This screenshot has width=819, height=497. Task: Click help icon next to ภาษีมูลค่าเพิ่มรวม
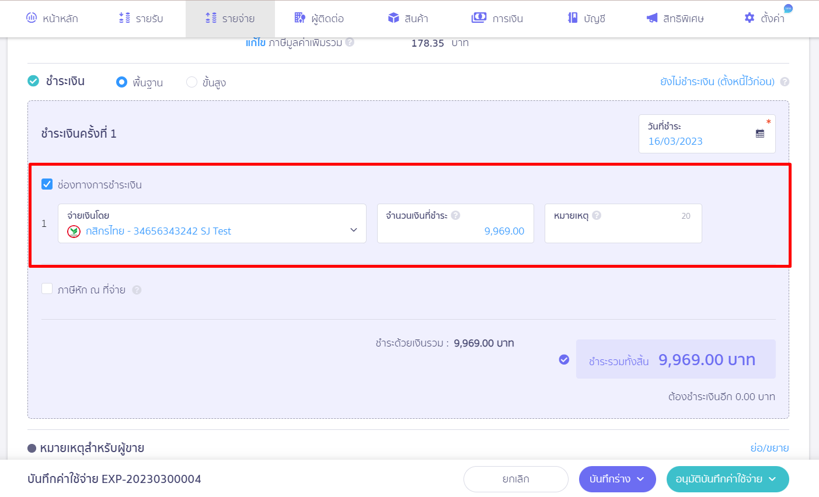350,42
